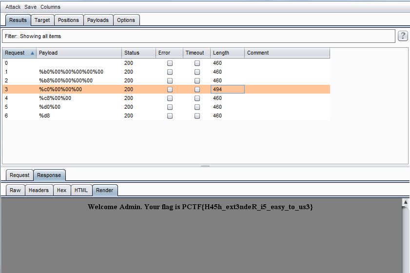Screen dimensions: 410x273
Task: Sort by the Length column header
Action: point(227,53)
